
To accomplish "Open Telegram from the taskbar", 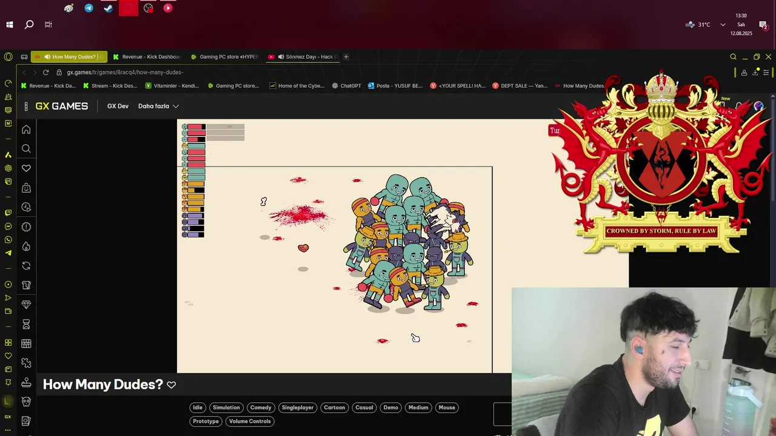I will [89, 8].
